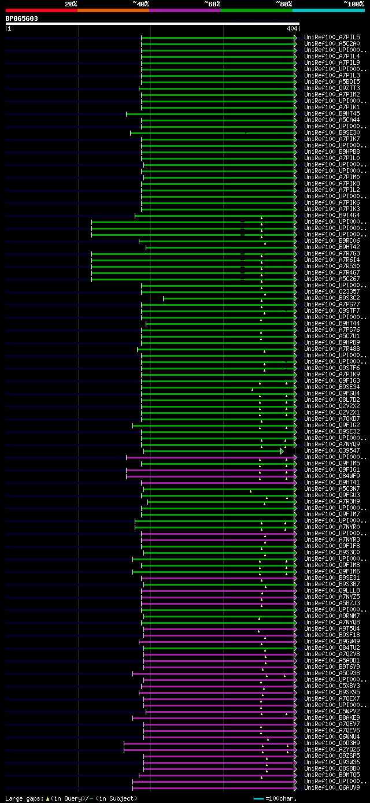This screenshot has height=803, width=370.
Task: Select the UniRef100_B9S3C2 hit
Action: (332, 298)
